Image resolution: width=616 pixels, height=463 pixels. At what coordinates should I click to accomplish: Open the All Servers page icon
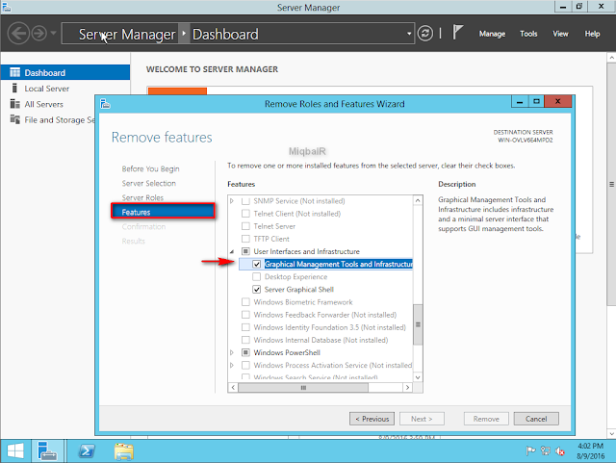click(14, 104)
